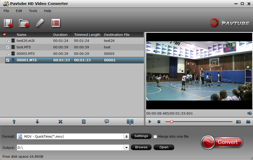The height and width of the screenshot is (160, 253).
Task: Open the Tools menu
Action: 33,11
